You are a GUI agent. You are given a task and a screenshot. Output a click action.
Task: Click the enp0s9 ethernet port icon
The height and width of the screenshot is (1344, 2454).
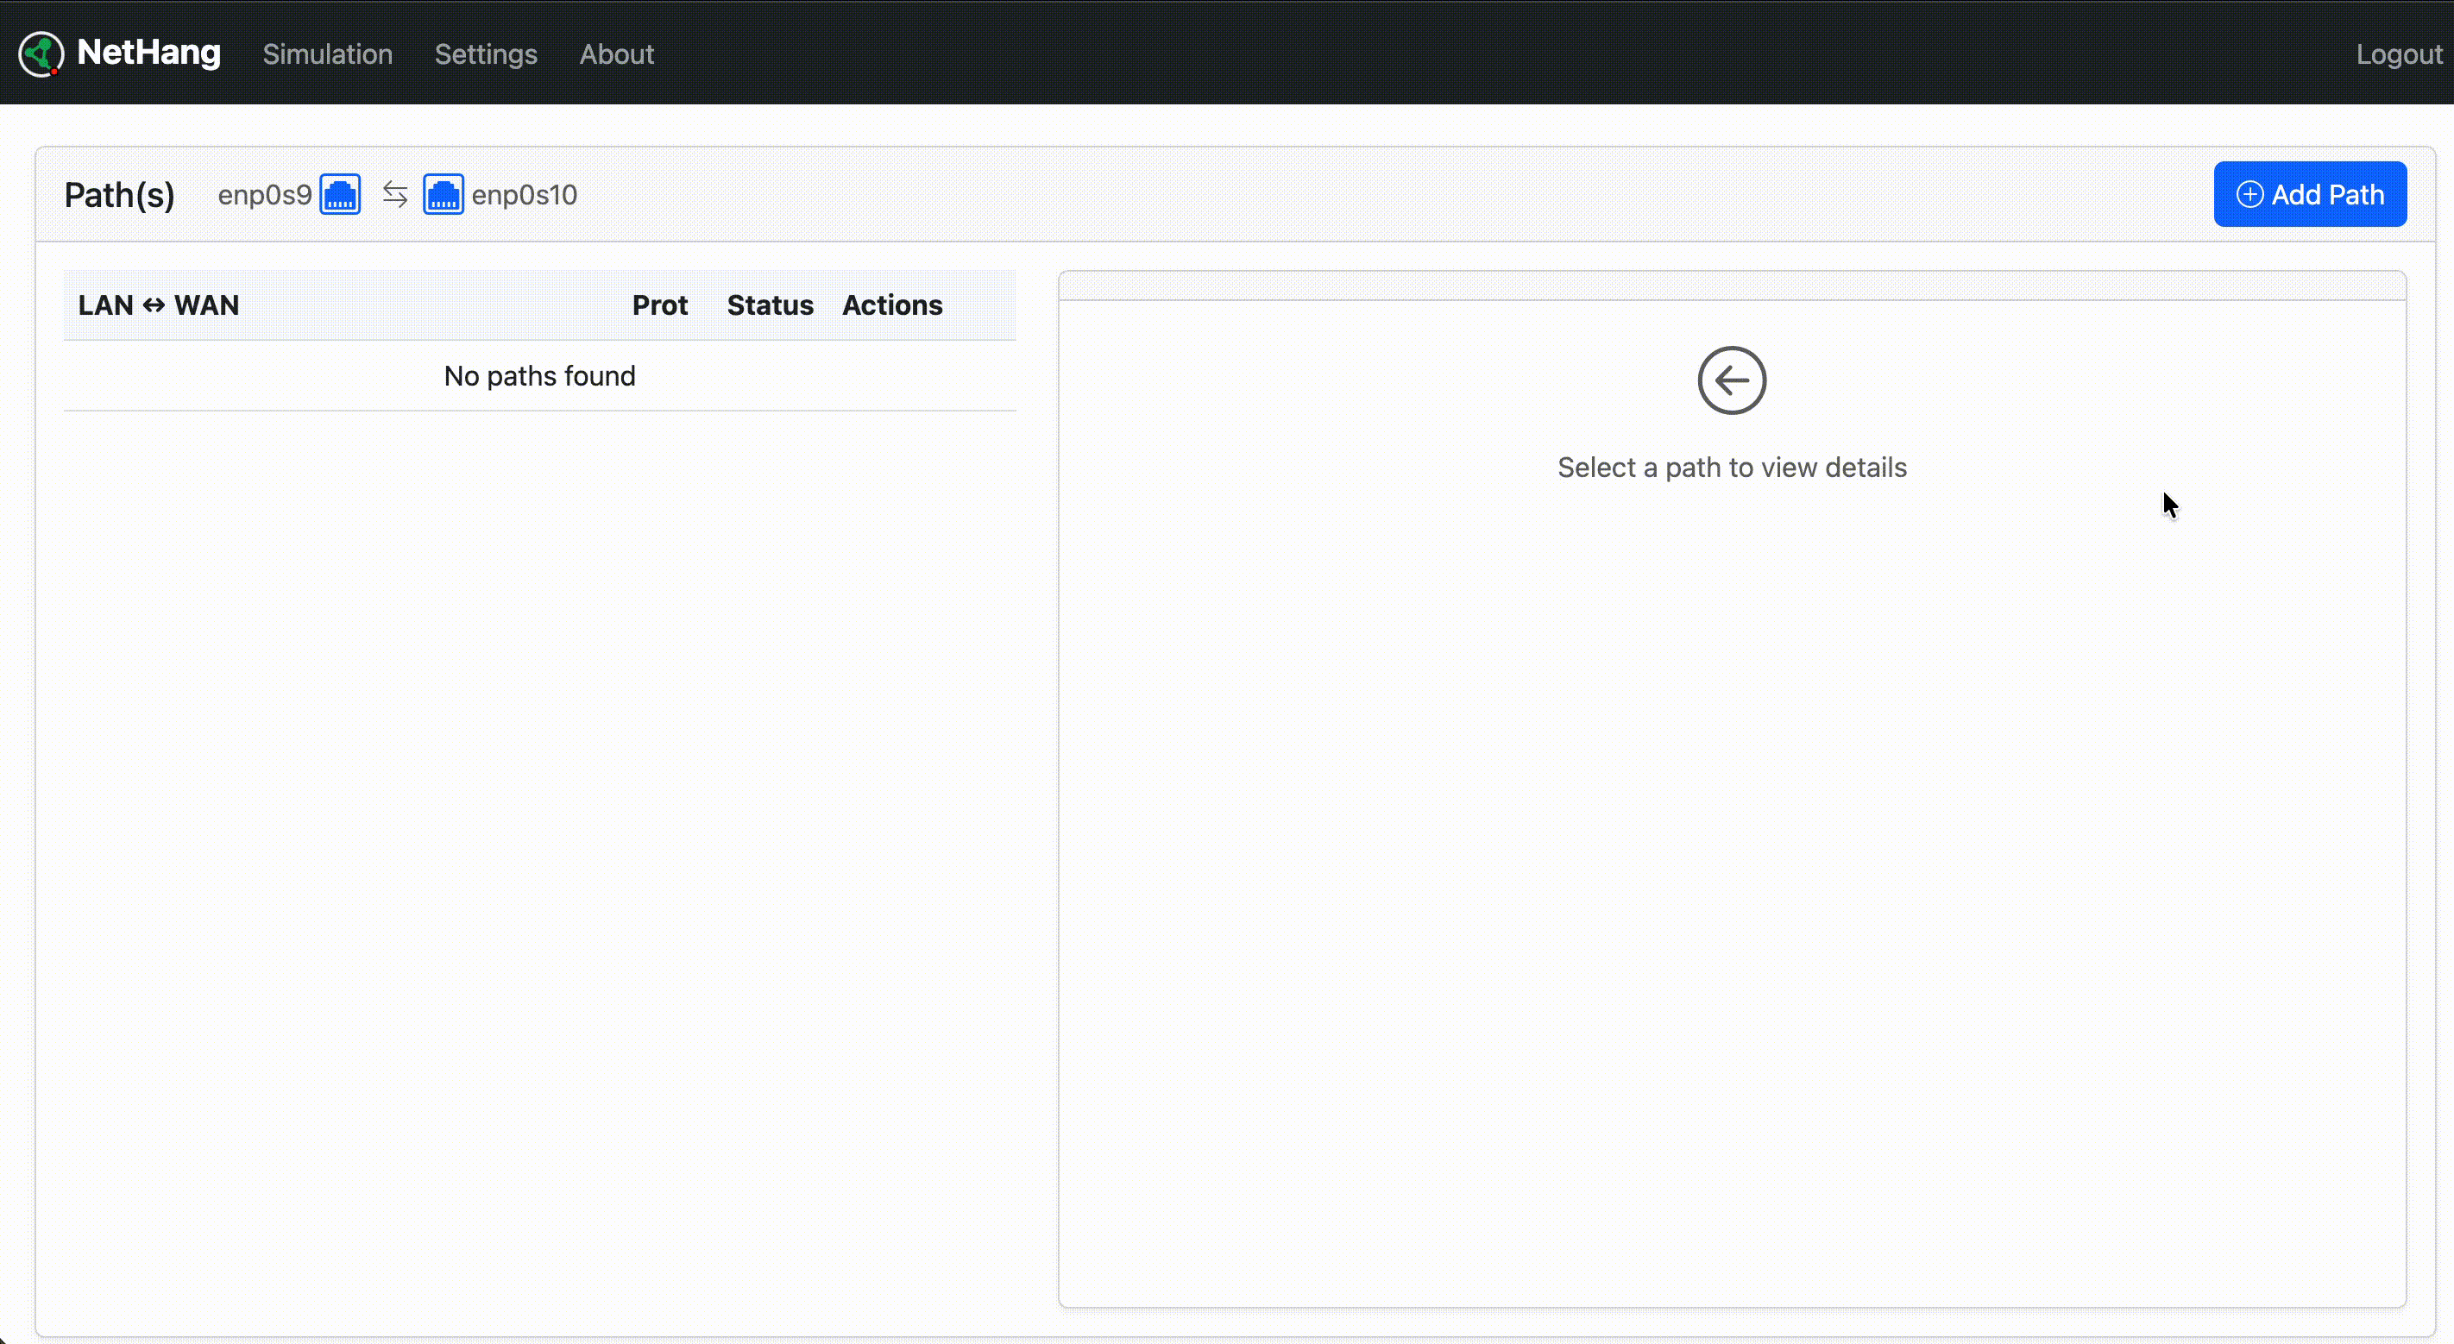(340, 194)
